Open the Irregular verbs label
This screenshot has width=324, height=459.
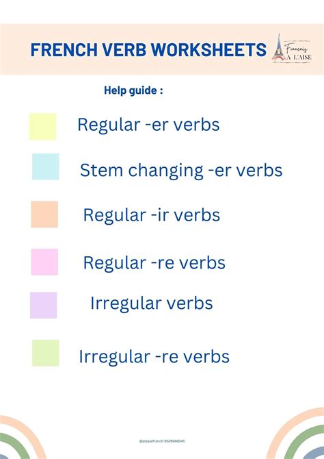coord(151,303)
